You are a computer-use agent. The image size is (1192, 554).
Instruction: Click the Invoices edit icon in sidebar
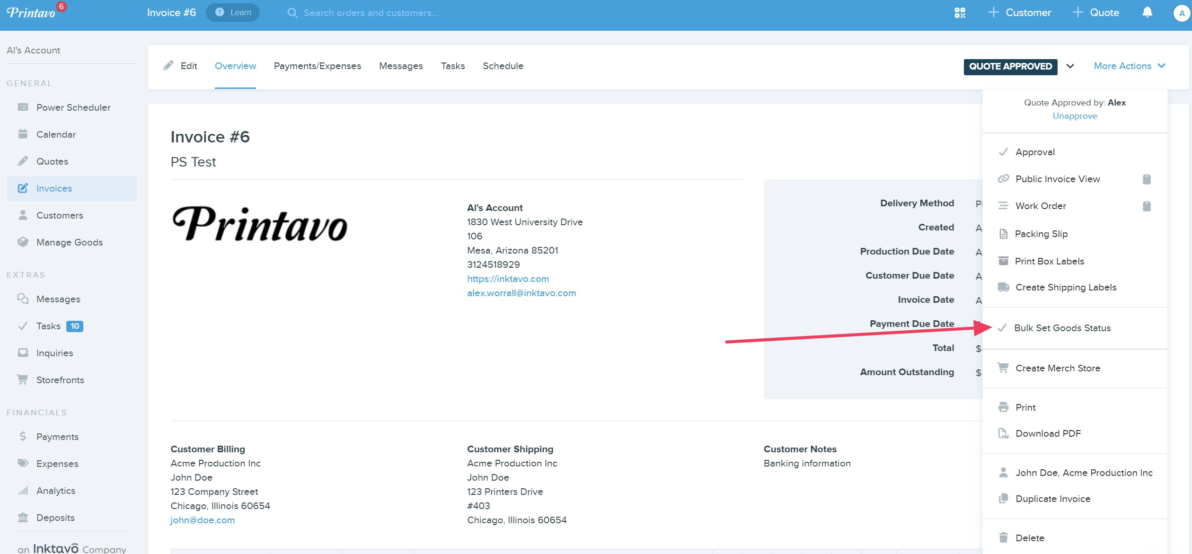point(23,188)
